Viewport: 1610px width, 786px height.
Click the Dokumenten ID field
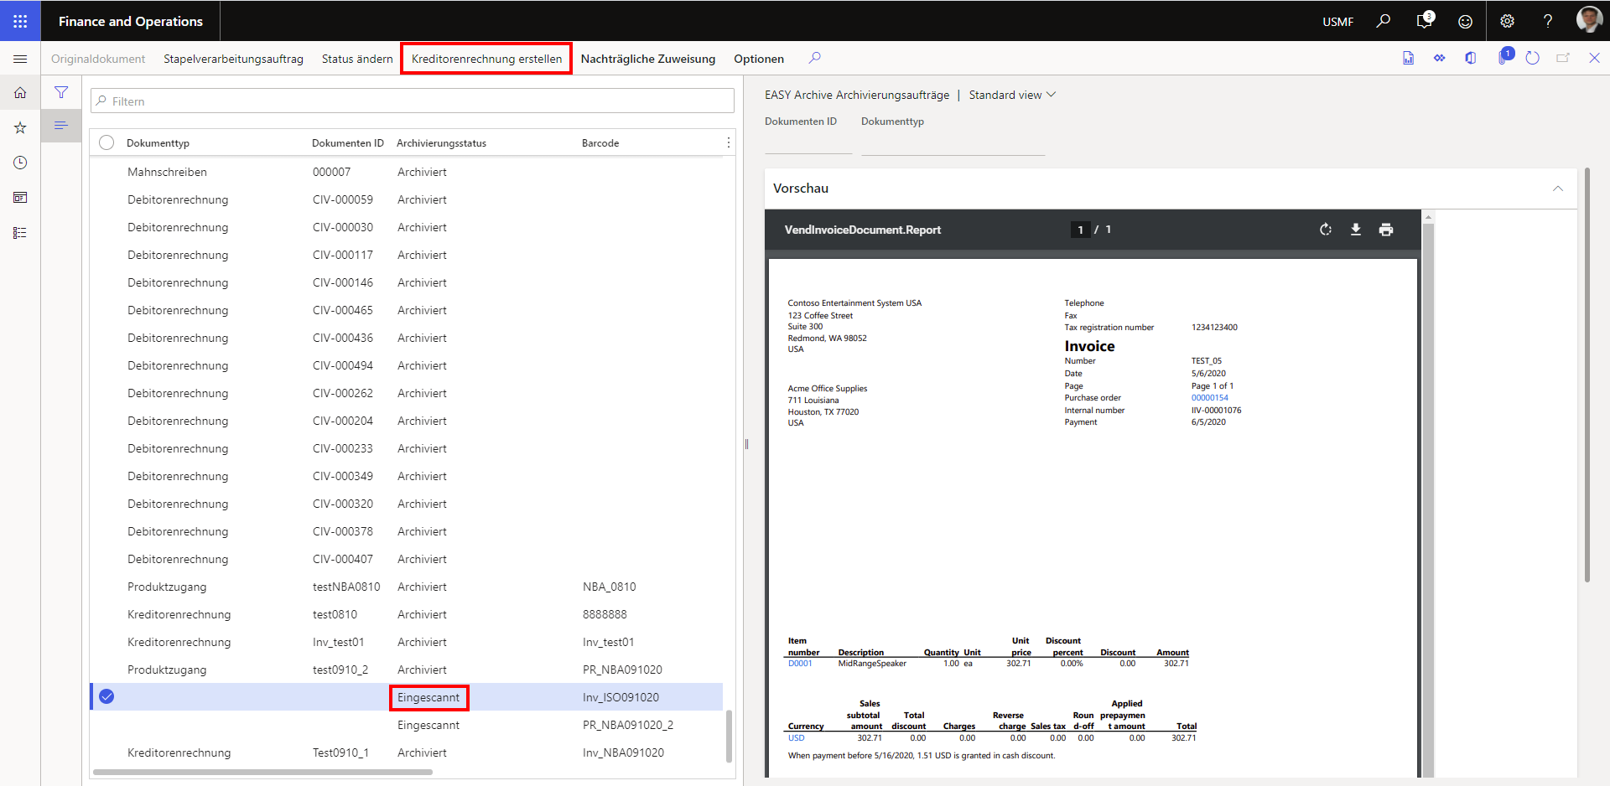pyautogui.click(x=808, y=142)
